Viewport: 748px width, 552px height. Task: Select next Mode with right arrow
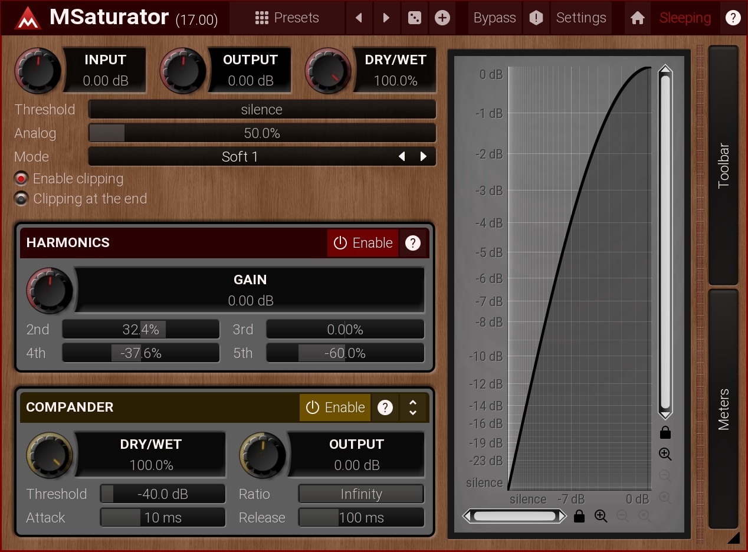[424, 157]
